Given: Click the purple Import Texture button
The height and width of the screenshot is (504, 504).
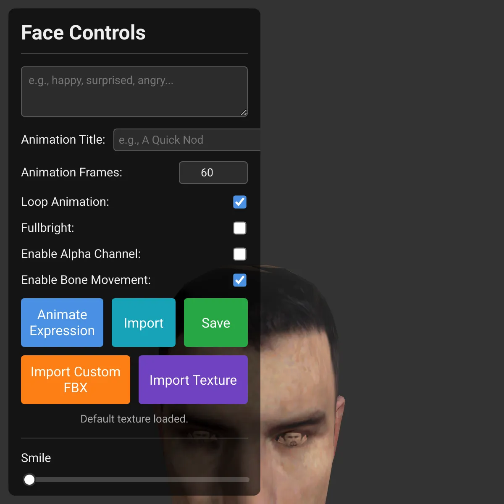Looking at the screenshot, I should coord(193,380).
